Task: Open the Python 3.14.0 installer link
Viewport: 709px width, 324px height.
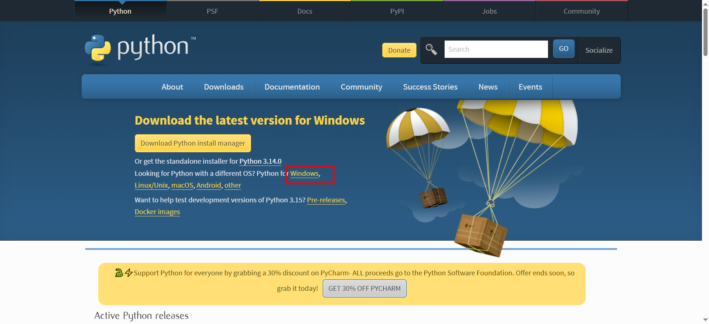Action: pyautogui.click(x=260, y=161)
